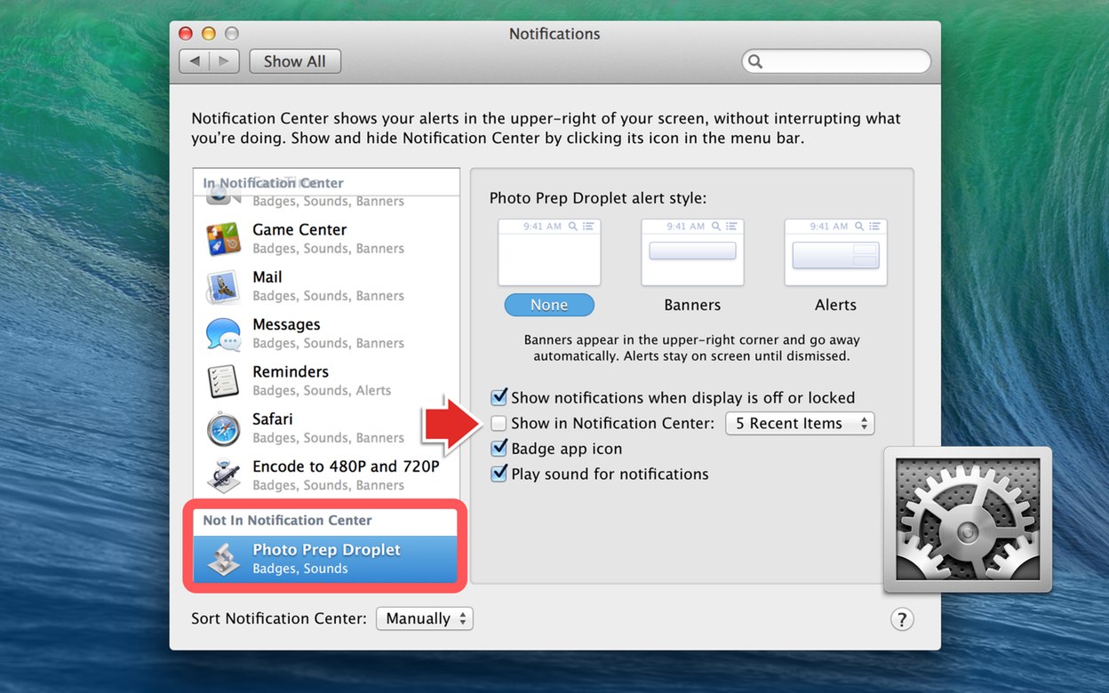The image size is (1109, 693).
Task: Select the "Photo Prep Droplet" list row name
Action: coord(327,550)
